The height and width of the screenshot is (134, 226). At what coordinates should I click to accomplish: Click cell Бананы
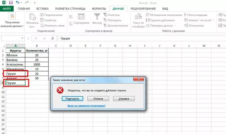pos(15,60)
